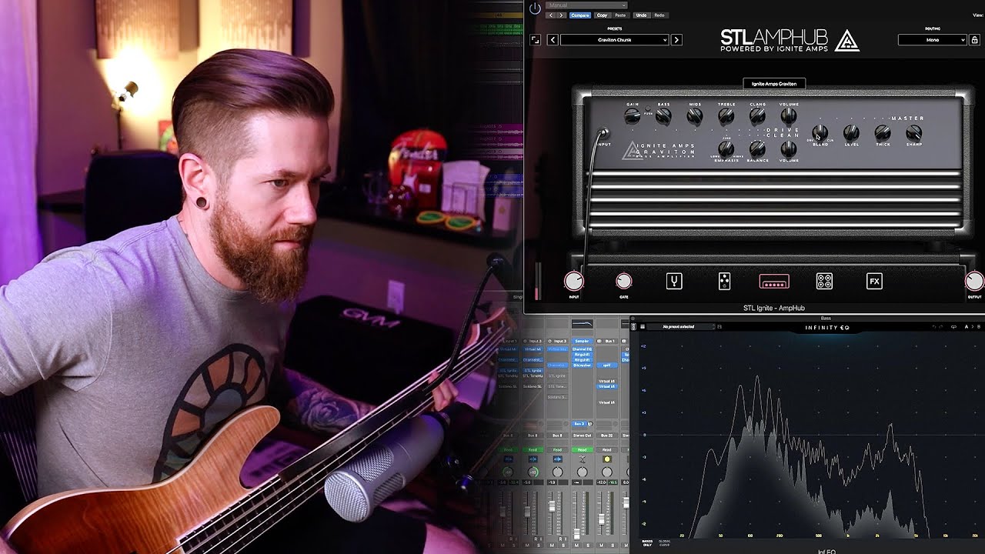Click the Mids knob on Graviton amp
985x554 pixels.
point(695,116)
